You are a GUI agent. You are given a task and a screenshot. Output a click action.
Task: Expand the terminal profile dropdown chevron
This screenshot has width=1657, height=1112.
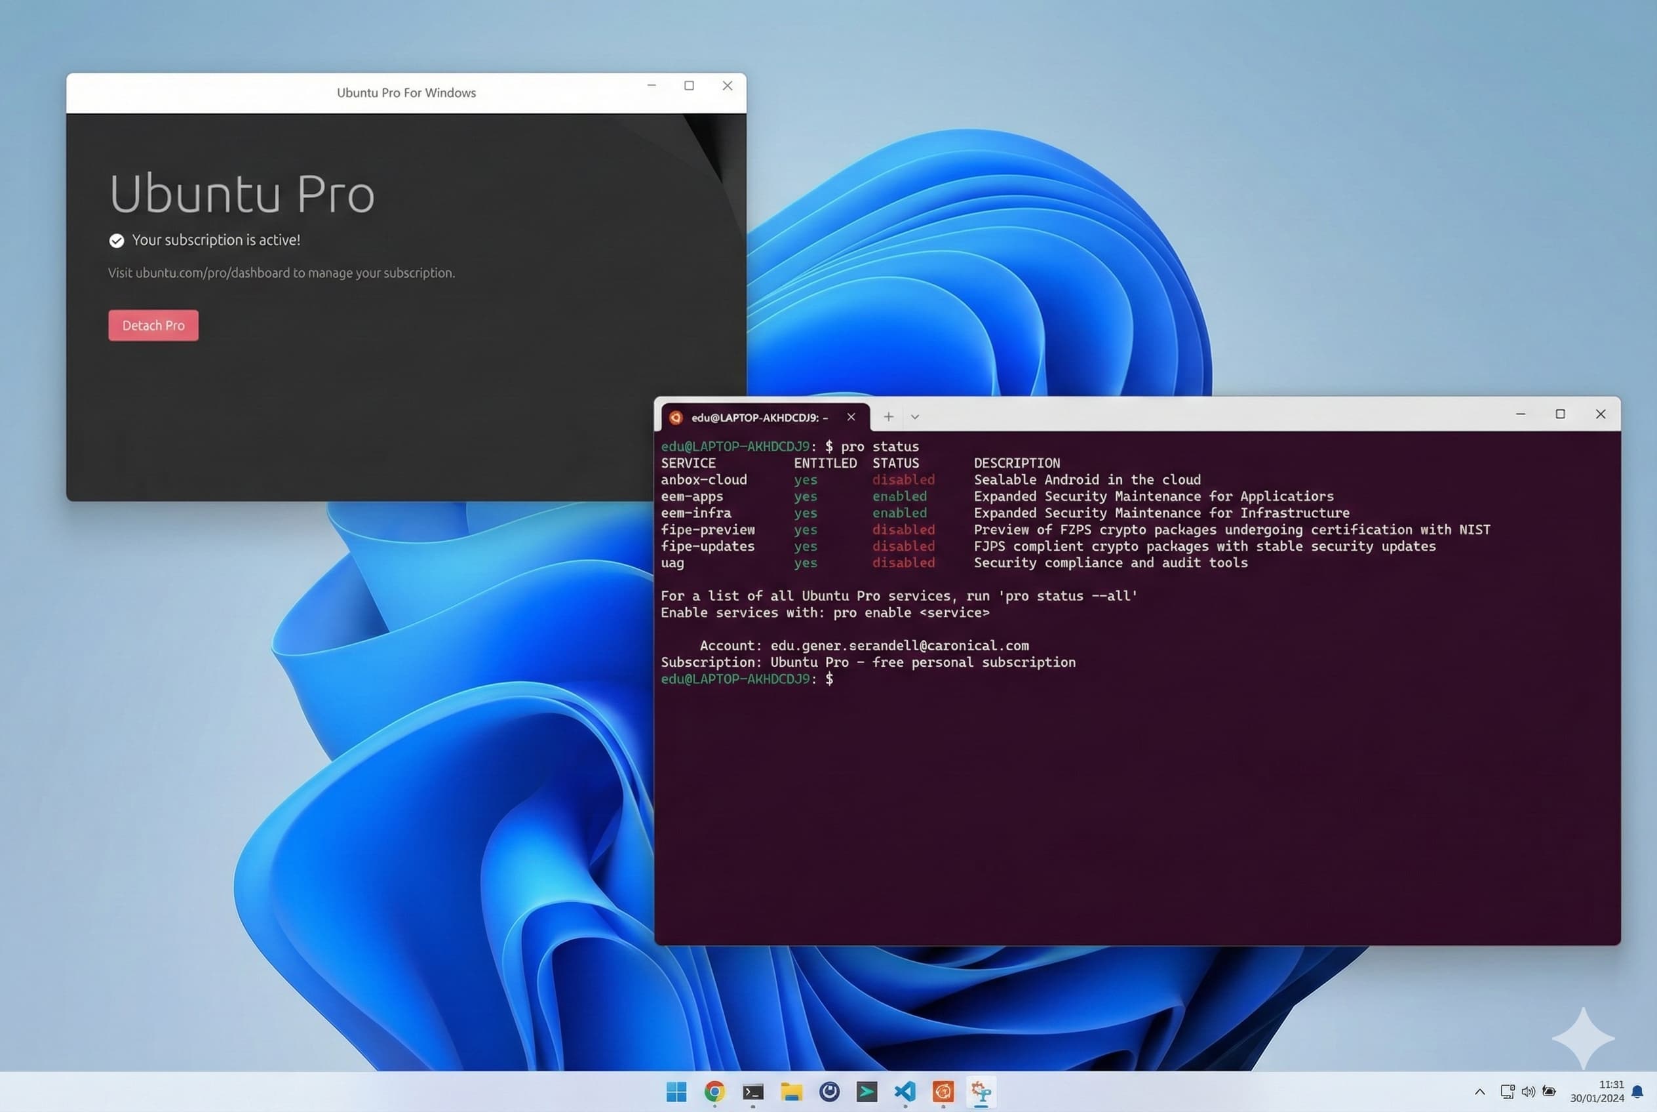(x=914, y=417)
